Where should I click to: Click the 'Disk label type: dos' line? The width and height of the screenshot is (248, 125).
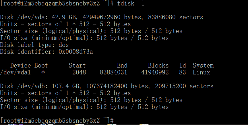(x=34, y=45)
